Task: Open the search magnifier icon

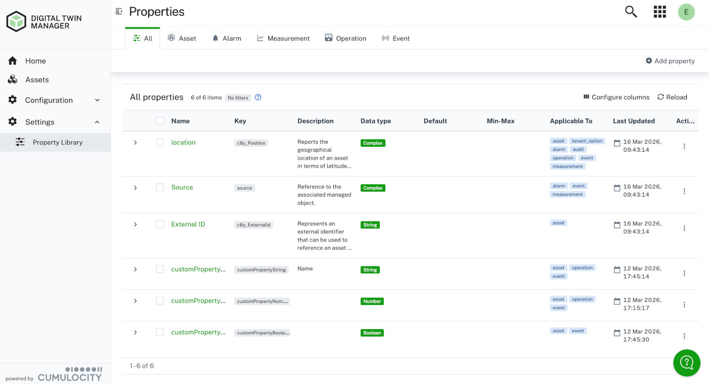Action: [x=631, y=12]
